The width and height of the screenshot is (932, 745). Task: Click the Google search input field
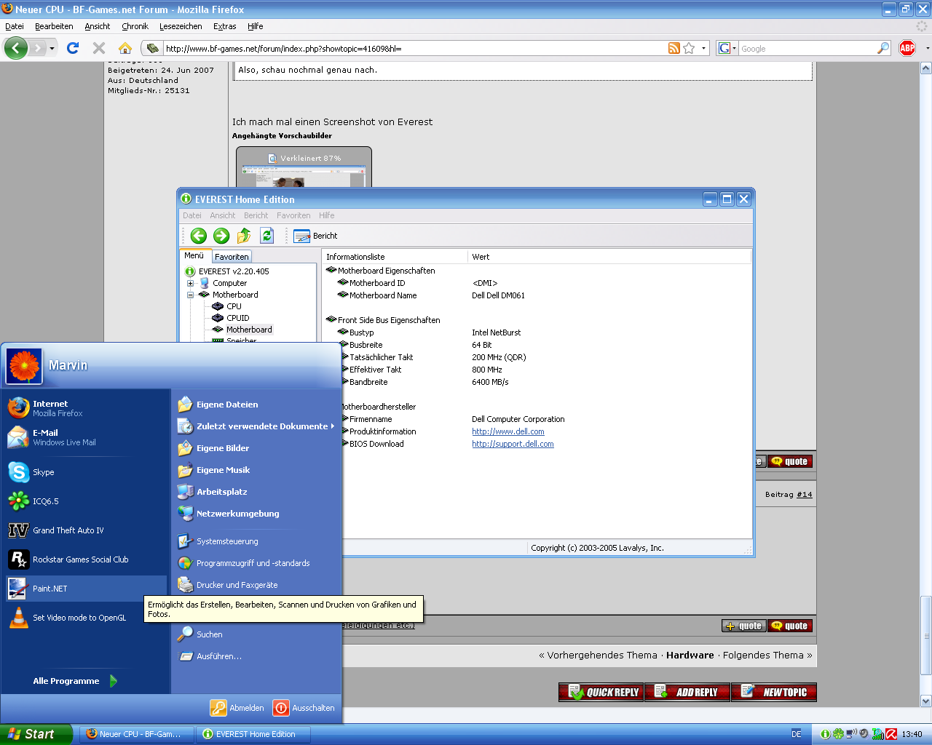(808, 49)
